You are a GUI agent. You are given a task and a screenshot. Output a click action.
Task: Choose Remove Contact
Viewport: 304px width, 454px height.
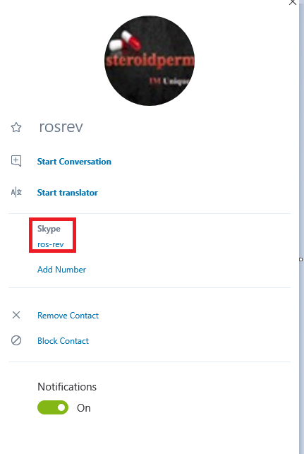68,316
